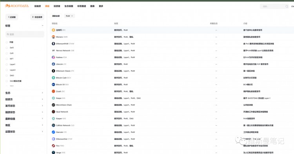Remove the PoW filter tag

(72, 16)
